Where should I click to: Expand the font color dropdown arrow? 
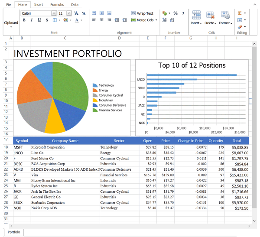tap(81, 20)
